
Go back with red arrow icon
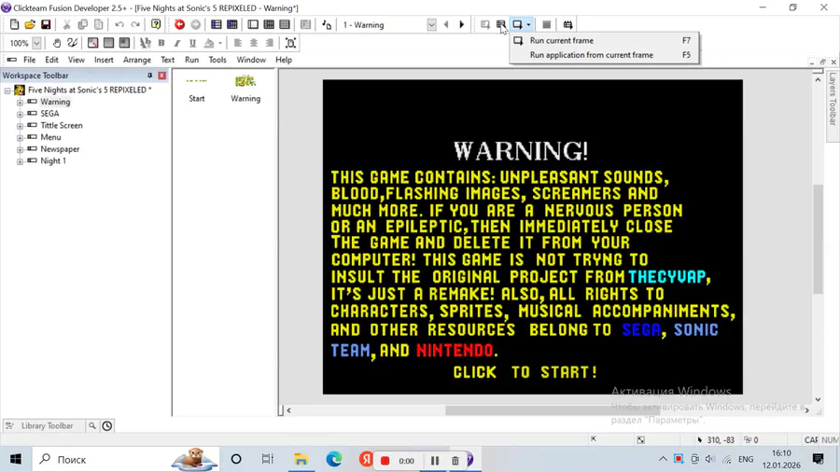179,24
